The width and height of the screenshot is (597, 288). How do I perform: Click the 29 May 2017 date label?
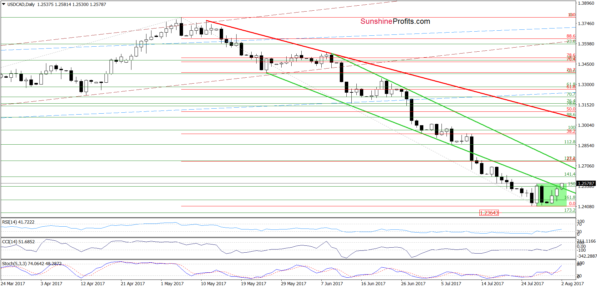tap(293, 284)
